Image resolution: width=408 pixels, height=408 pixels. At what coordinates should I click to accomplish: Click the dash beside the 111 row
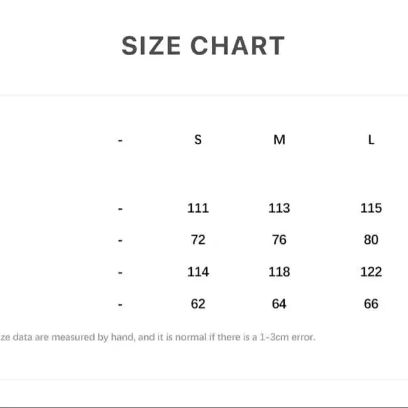120,209
